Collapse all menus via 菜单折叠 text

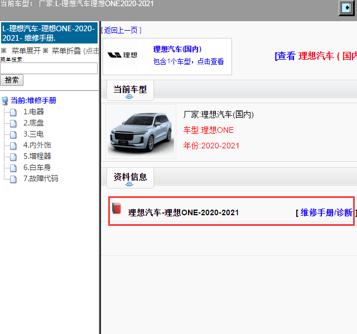tap(66, 51)
